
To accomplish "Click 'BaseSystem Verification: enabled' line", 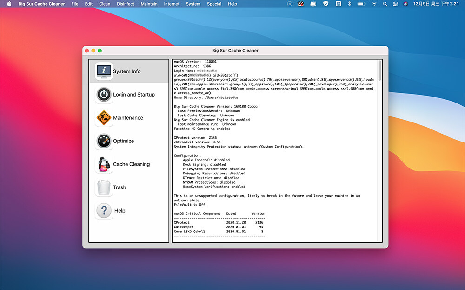I will pyautogui.click(x=214, y=187).
